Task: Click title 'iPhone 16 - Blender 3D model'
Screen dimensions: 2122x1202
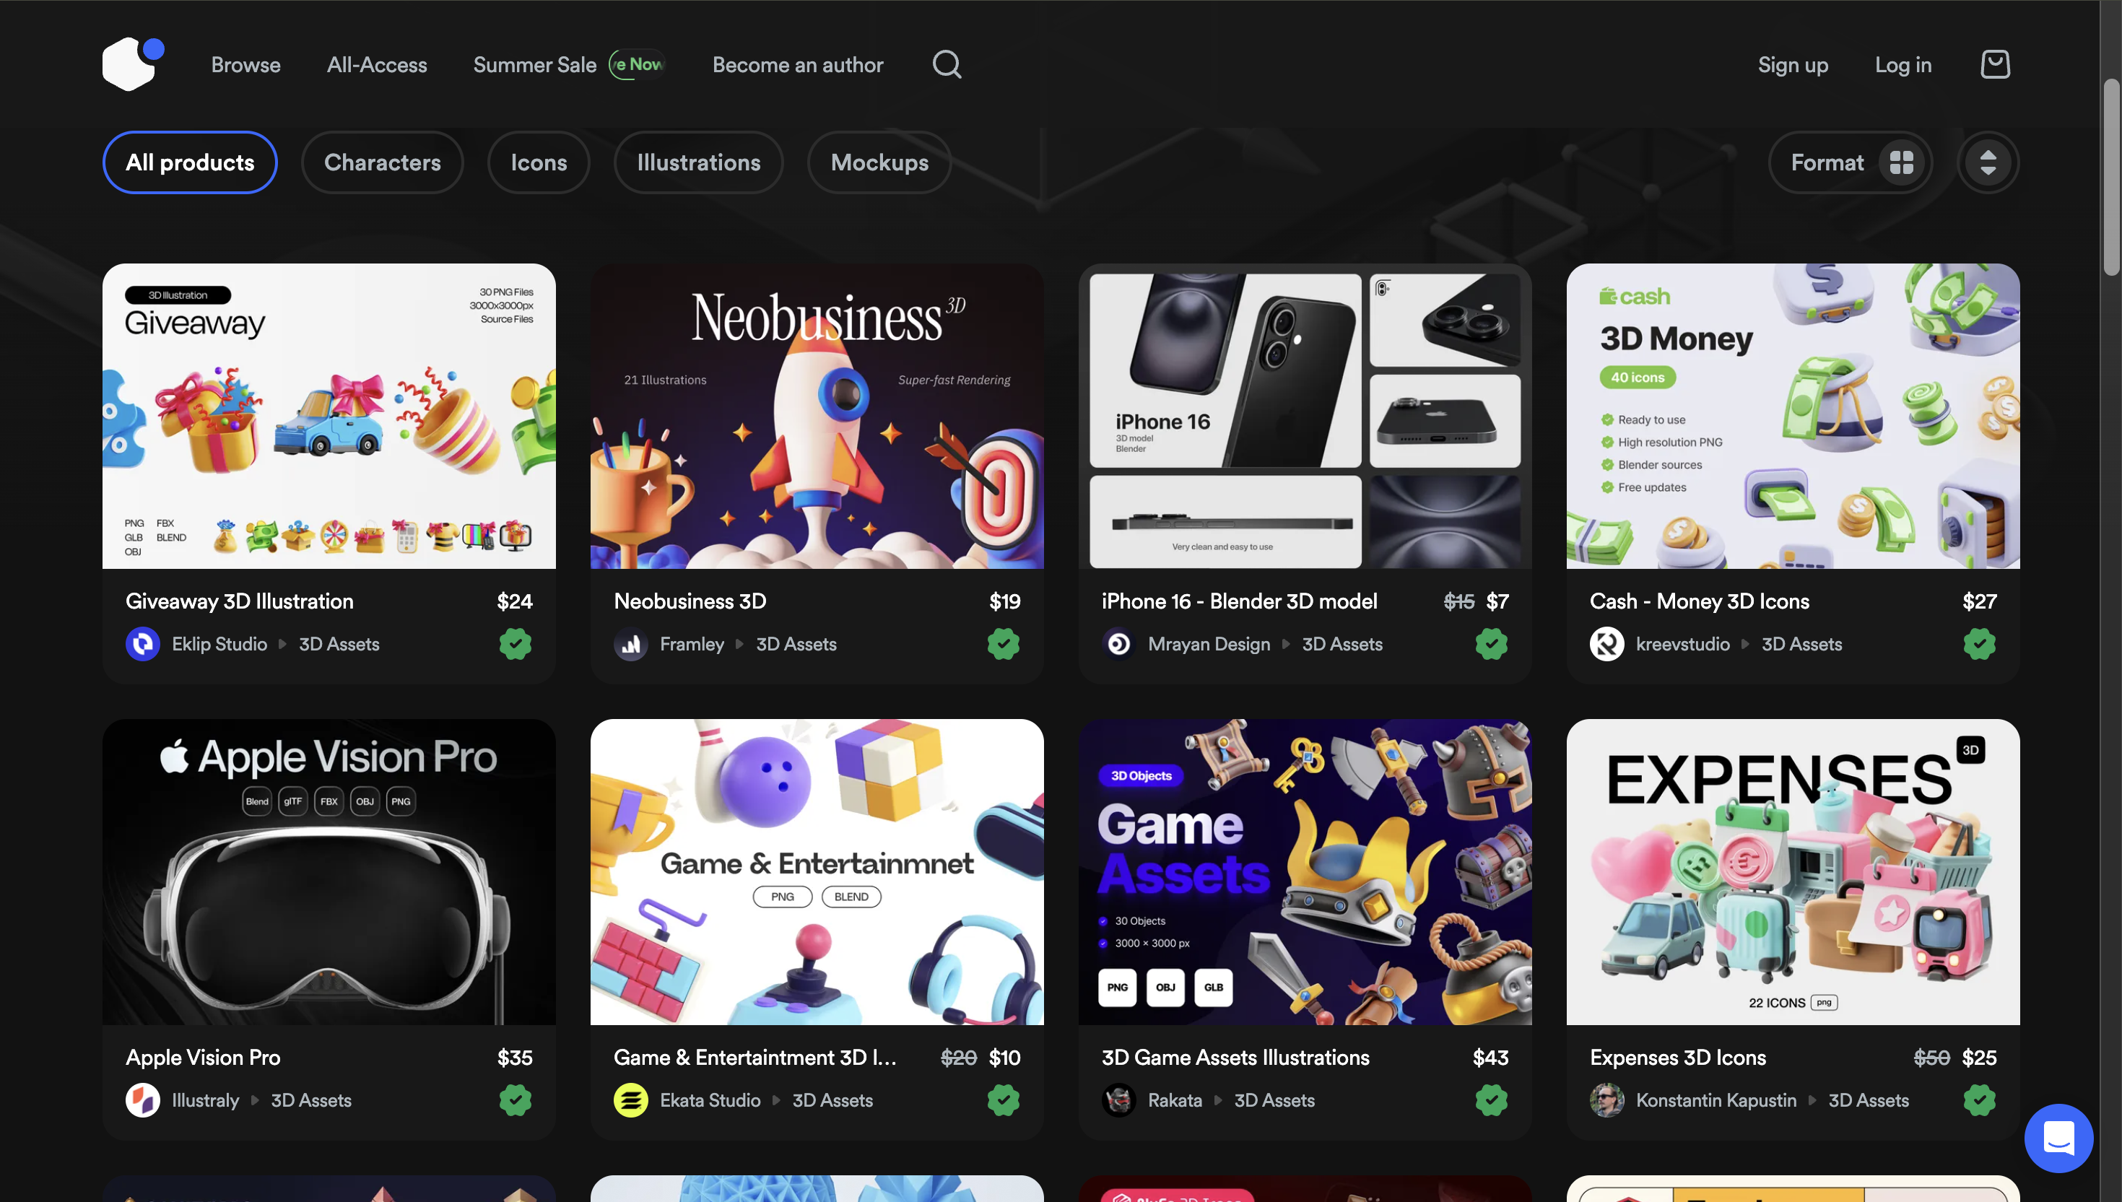Action: 1240,601
